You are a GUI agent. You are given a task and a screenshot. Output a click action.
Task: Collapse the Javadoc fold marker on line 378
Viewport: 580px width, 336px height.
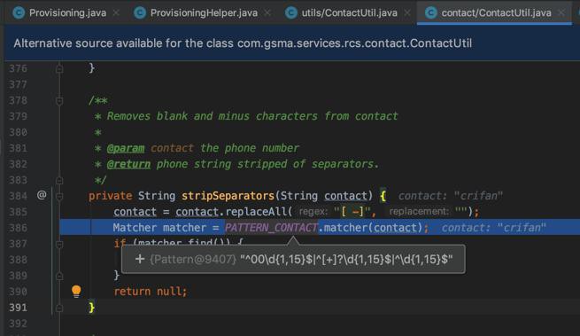click(x=59, y=101)
